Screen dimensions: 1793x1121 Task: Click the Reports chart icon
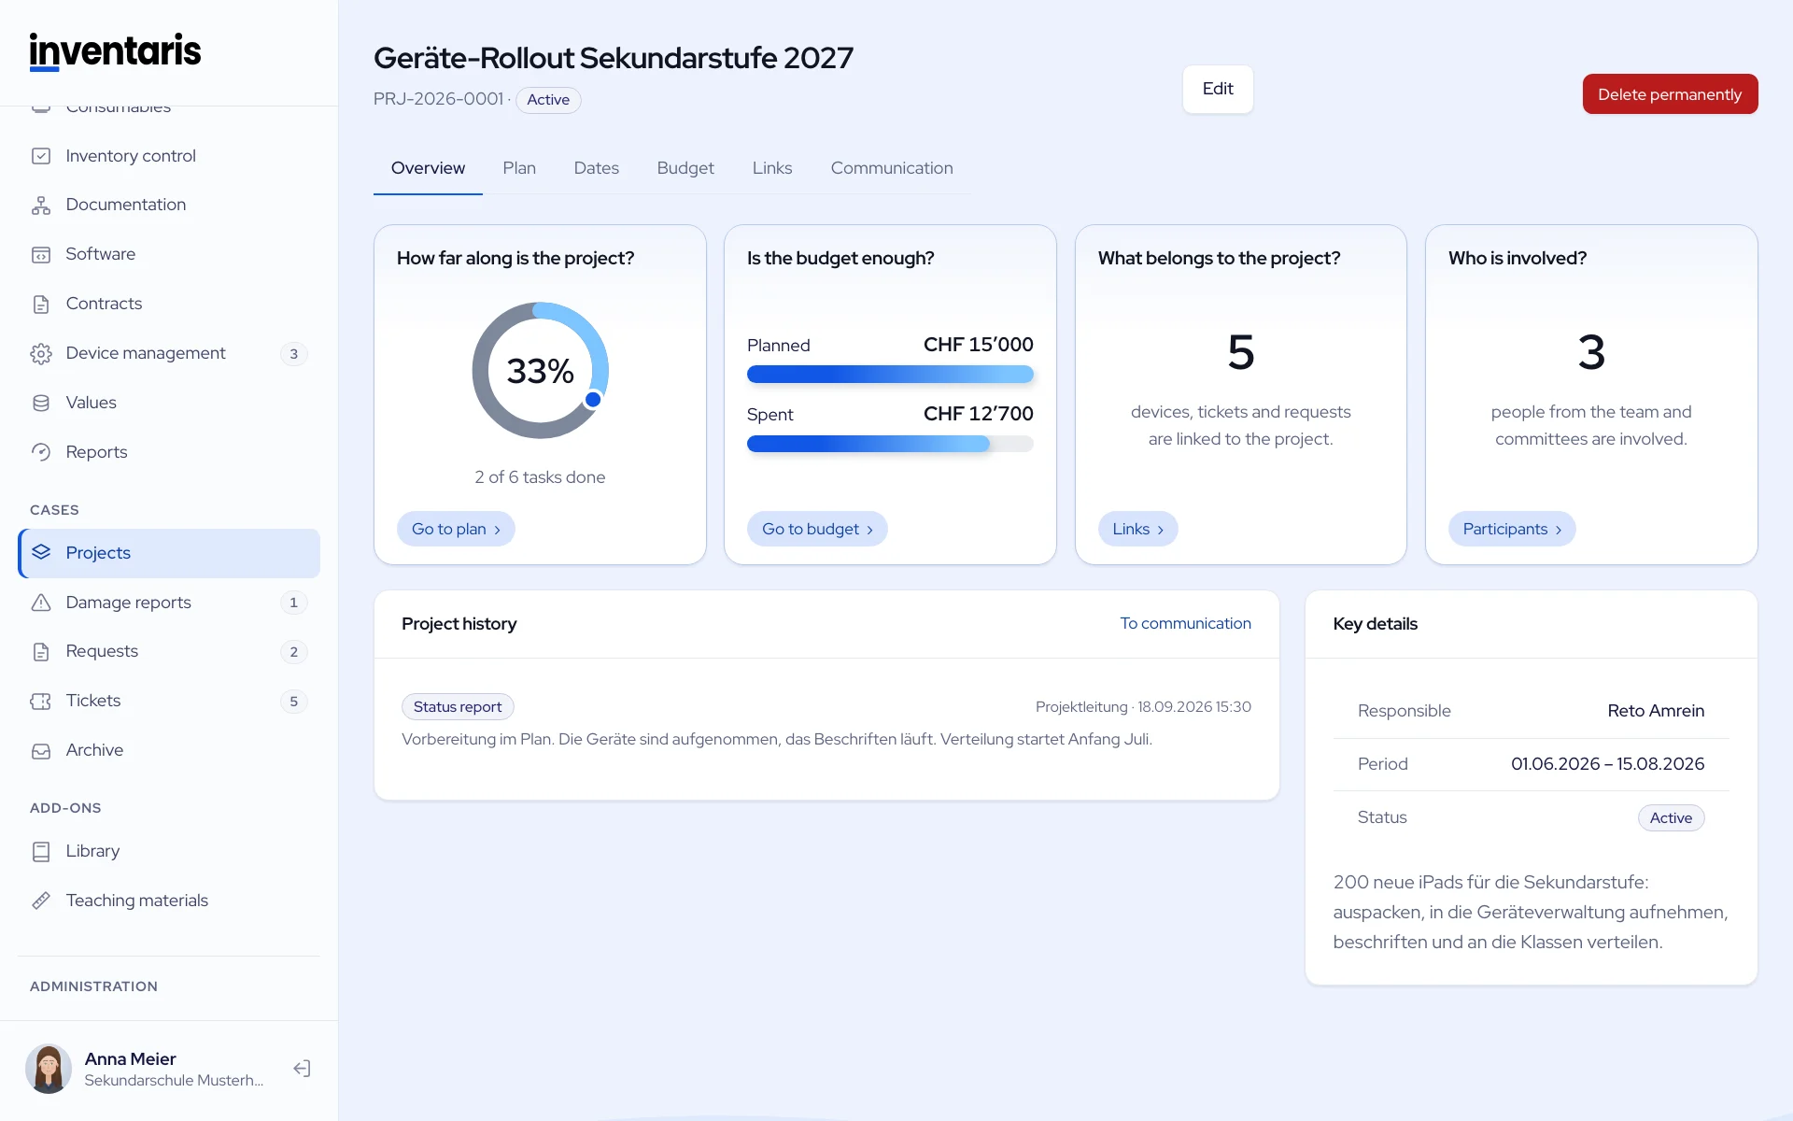[x=41, y=452]
